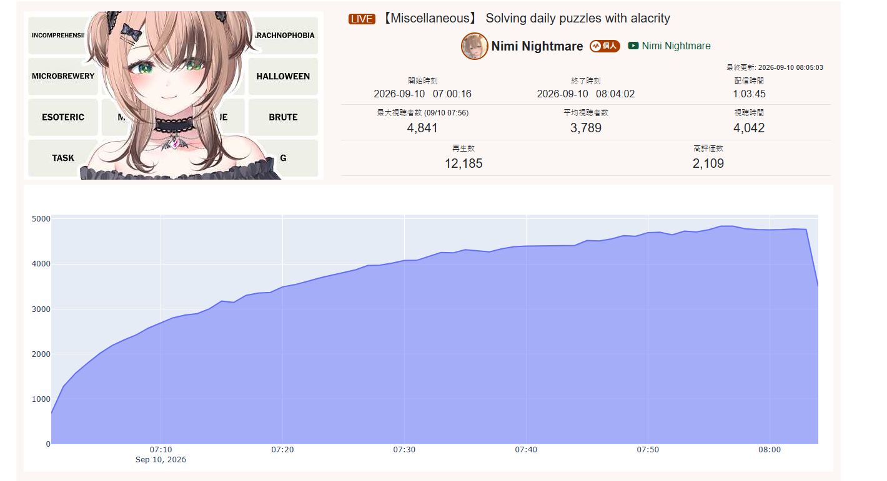Open the stream thumbnail image

point(174,95)
